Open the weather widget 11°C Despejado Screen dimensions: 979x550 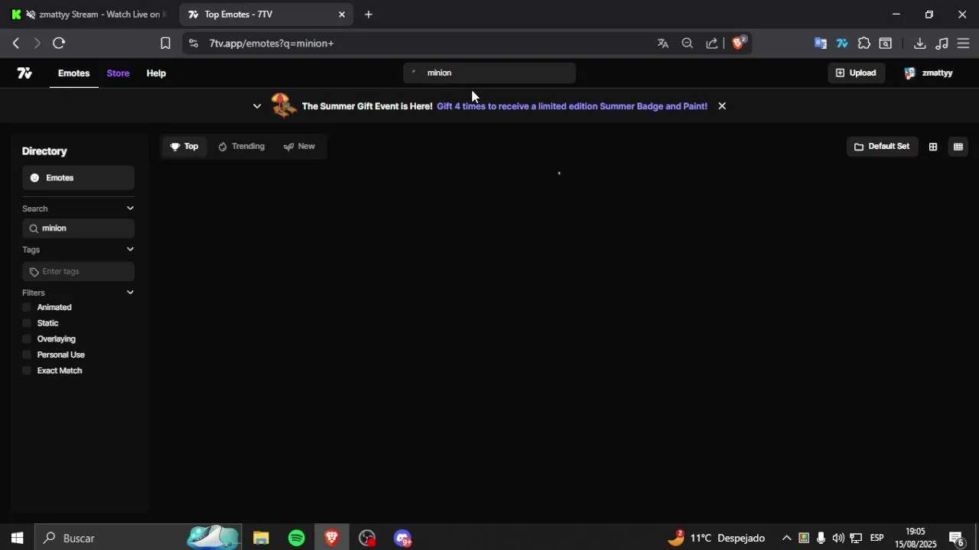tap(716, 539)
